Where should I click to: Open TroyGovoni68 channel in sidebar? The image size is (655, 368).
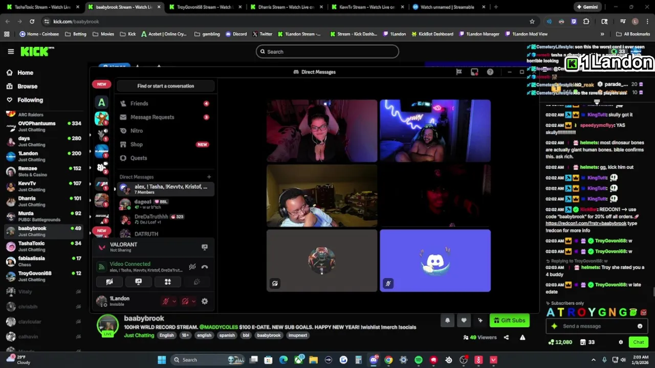tap(43, 276)
